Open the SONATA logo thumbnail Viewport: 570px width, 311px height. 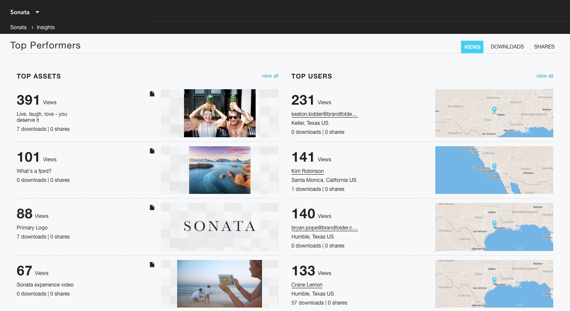(220, 226)
